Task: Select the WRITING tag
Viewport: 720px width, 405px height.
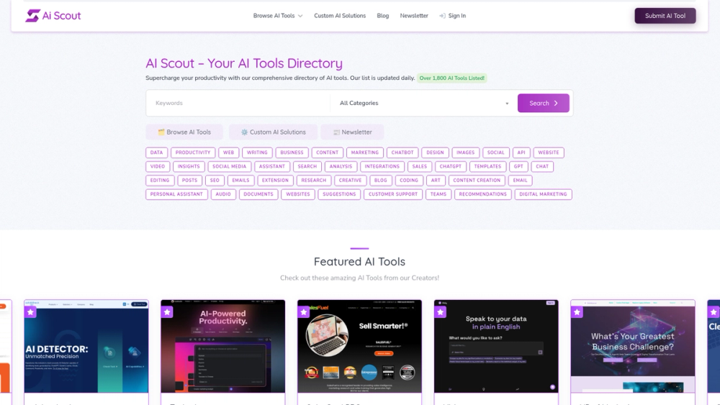Action: point(257,153)
